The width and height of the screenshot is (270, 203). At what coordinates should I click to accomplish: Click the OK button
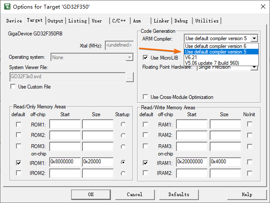point(91,194)
